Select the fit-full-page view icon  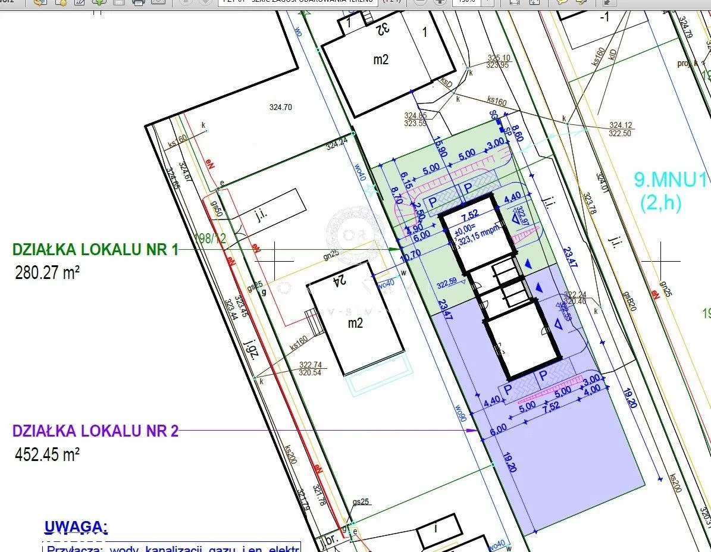[x=534, y=2]
